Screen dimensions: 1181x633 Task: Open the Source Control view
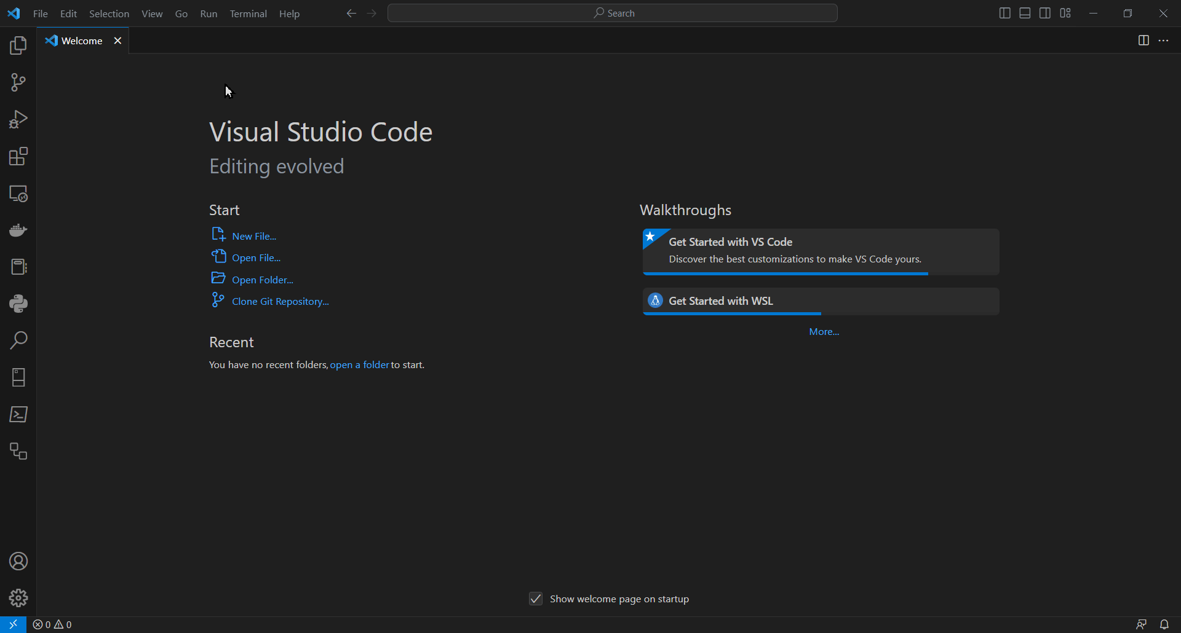coord(18,82)
